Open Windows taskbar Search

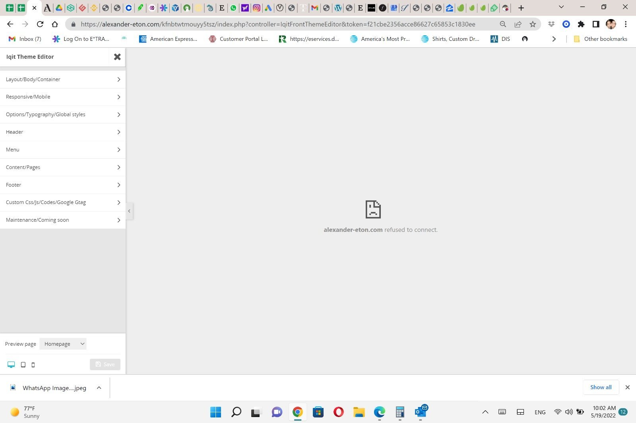coord(236,412)
